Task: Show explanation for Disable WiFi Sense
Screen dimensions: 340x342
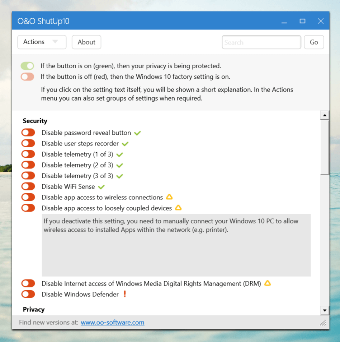Action: coord(68,186)
